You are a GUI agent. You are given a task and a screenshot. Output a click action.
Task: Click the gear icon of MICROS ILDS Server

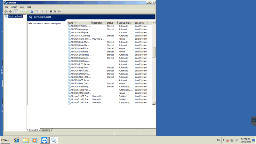pos(69,64)
